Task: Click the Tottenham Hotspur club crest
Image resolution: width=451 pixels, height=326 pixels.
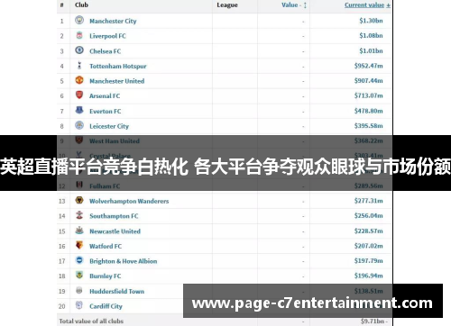Action: [79, 65]
